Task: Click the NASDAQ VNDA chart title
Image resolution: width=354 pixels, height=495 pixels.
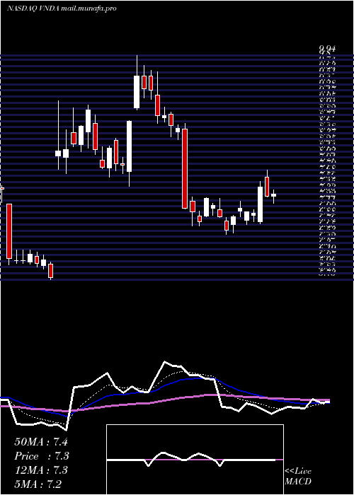Action: pyautogui.click(x=62, y=8)
